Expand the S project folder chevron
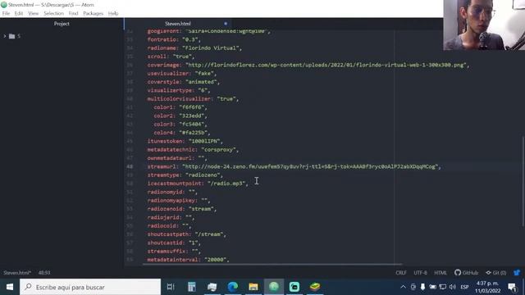This screenshot has width=525, height=295. point(5,36)
